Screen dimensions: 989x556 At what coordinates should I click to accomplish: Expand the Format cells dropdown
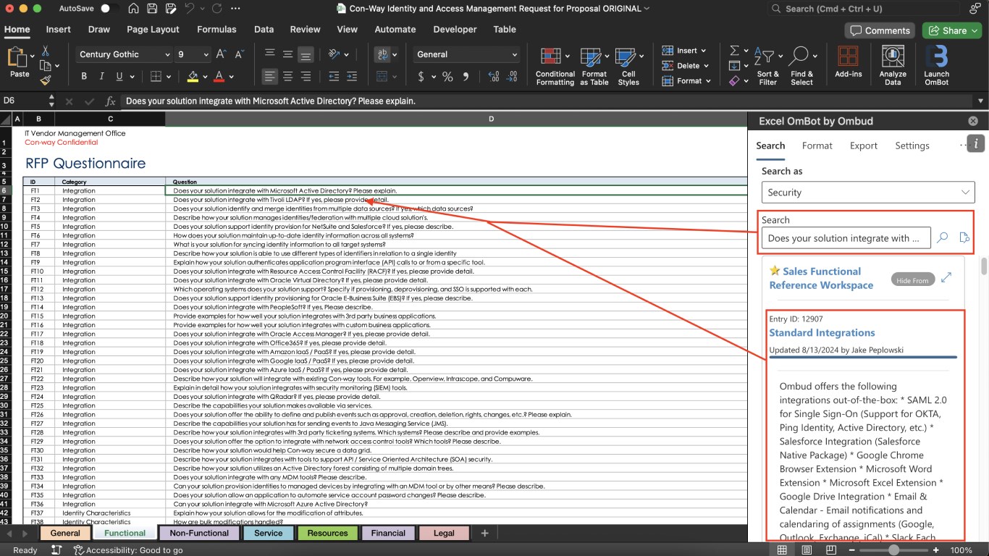point(708,81)
